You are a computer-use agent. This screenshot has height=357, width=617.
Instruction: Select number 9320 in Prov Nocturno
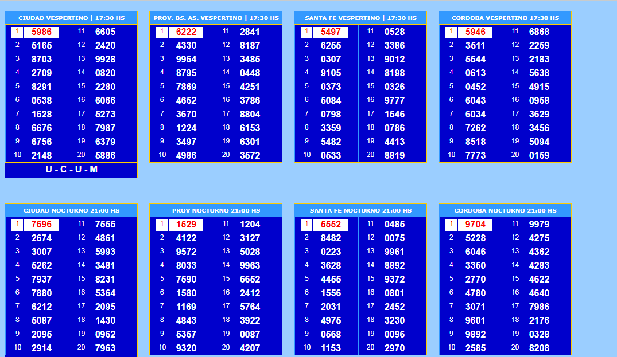(x=186, y=348)
